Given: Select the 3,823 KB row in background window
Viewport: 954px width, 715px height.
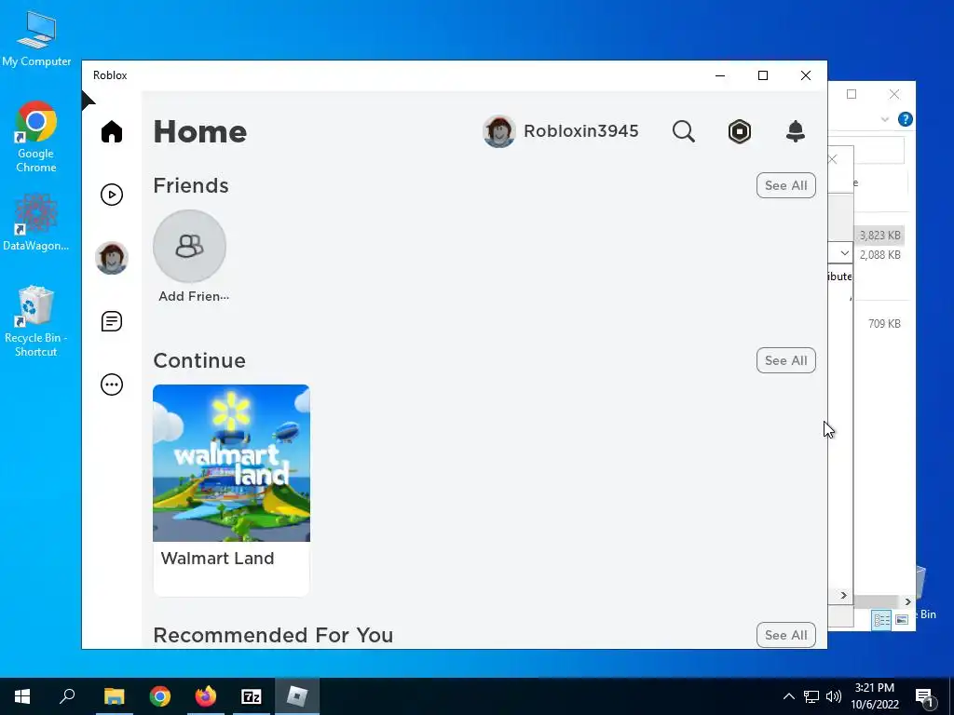Looking at the screenshot, I should pyautogui.click(x=879, y=236).
